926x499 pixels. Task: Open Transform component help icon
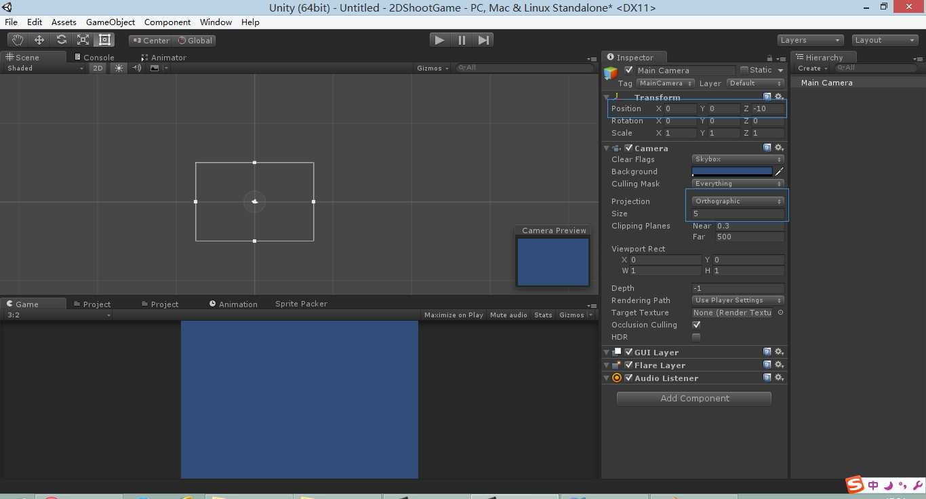click(767, 97)
